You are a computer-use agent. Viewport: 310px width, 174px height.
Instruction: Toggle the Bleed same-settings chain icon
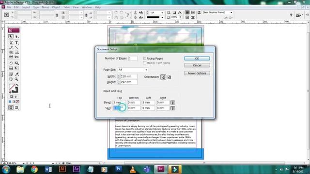coord(172,102)
